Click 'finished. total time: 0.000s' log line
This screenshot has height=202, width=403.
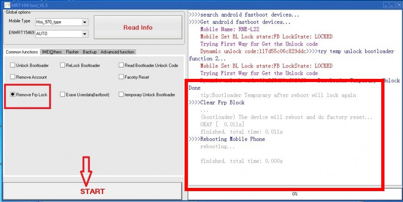pyautogui.click(x=241, y=161)
